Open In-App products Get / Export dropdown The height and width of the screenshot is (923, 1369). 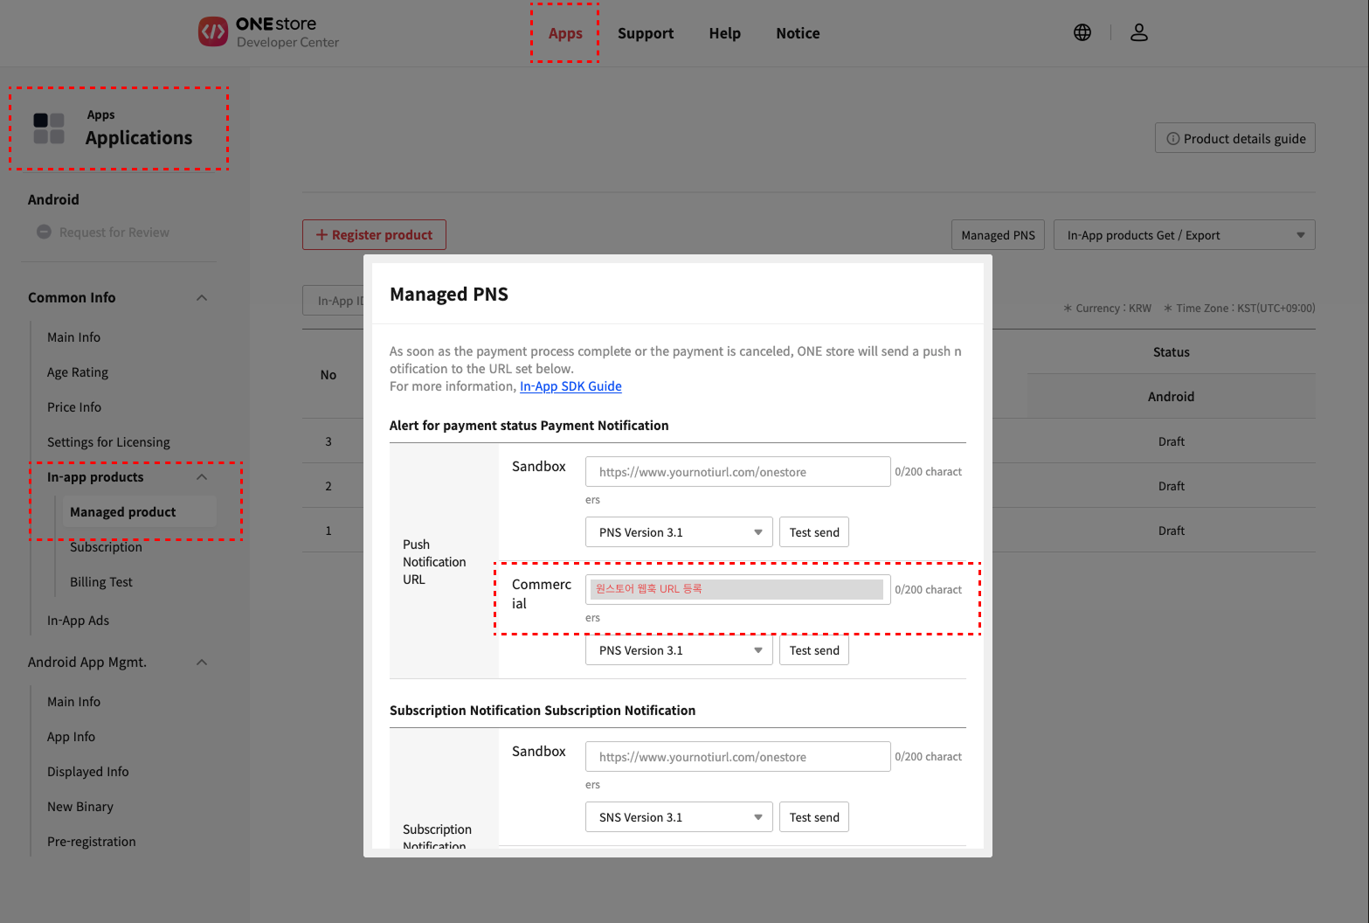coord(1183,235)
